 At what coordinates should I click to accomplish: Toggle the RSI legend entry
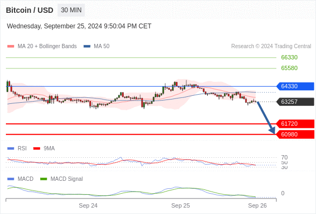[17, 148]
